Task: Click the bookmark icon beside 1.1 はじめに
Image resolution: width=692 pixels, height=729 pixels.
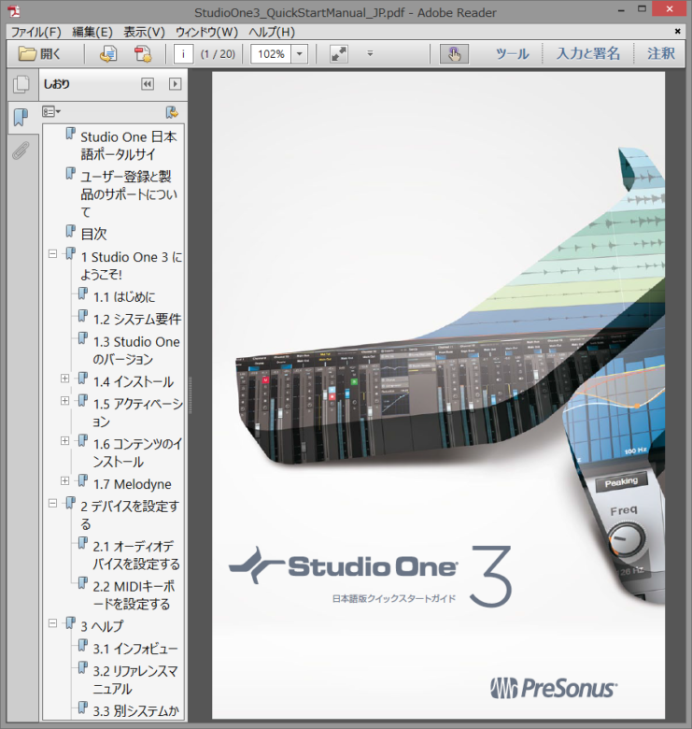Action: [83, 293]
